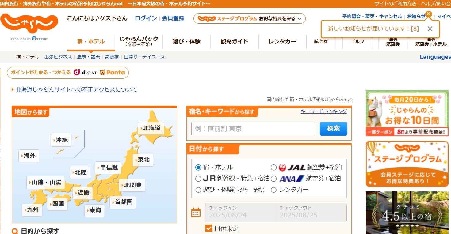Open the キーワードランキング link

324,111
